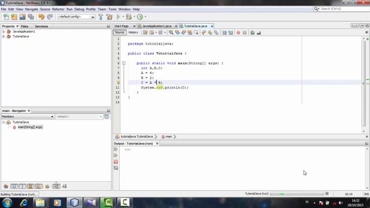Click the editor Find Selection magnifier icon
The image size is (370, 208).
coord(171,32)
